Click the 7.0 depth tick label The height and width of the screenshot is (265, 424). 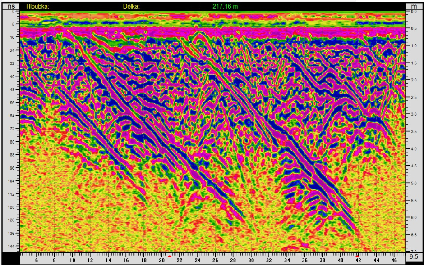tap(414, 252)
